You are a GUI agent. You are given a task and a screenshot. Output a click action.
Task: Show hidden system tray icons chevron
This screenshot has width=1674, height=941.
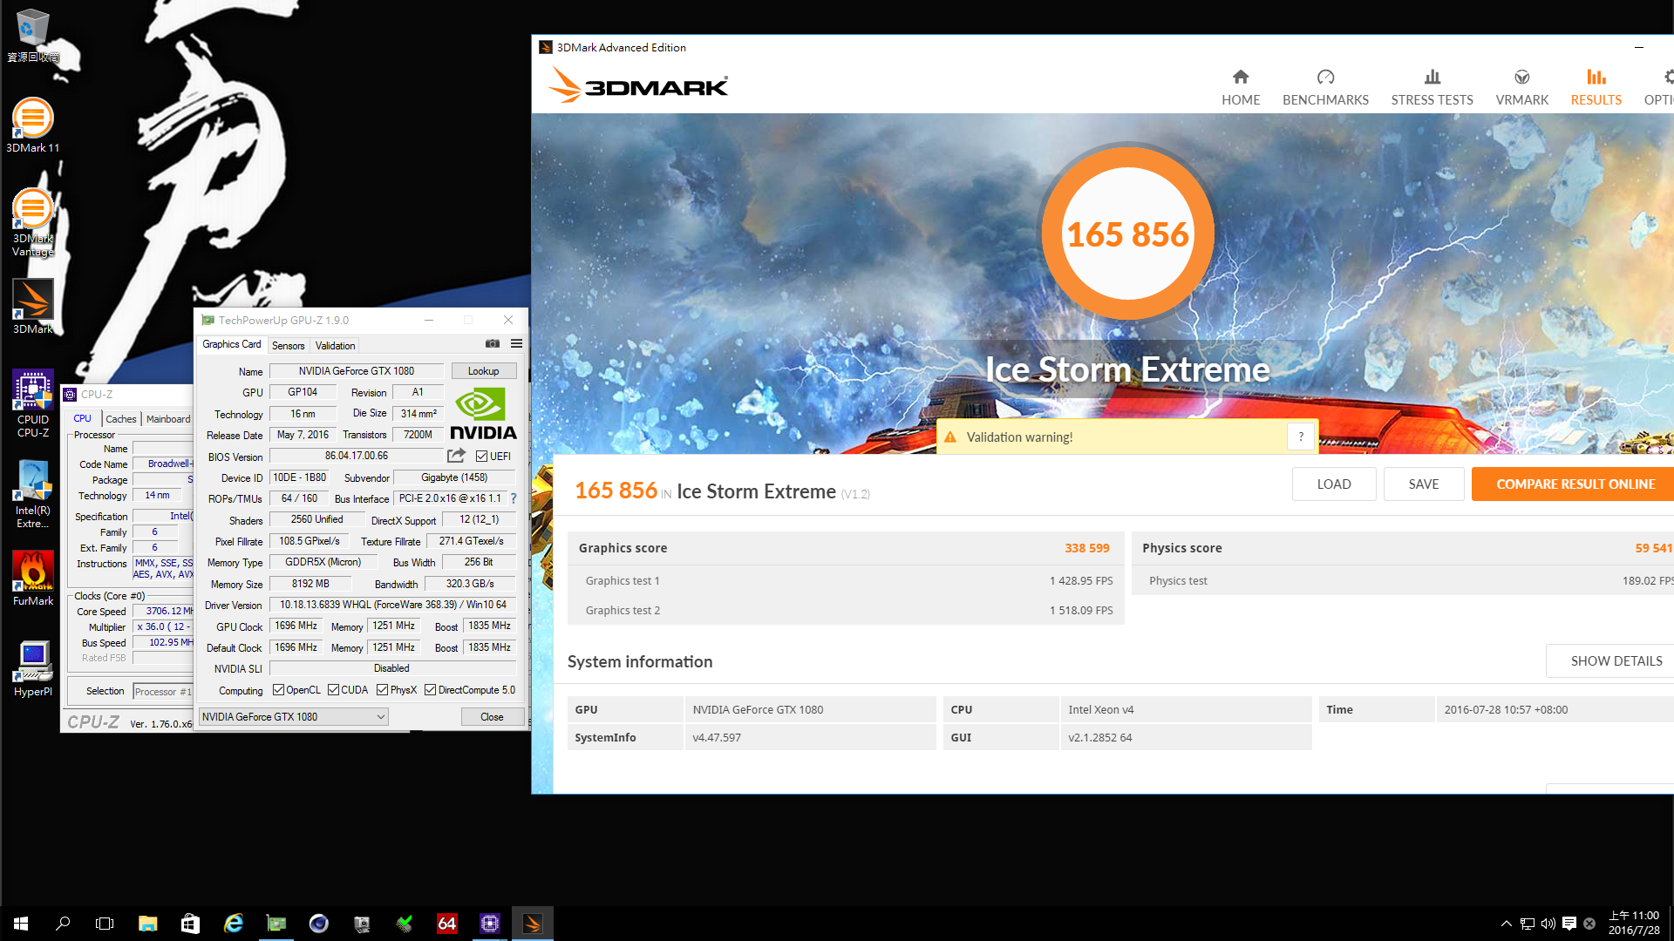1506,924
